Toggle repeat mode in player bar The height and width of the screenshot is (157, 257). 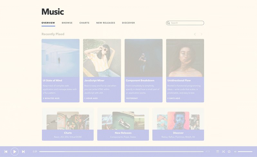click(x=229, y=152)
